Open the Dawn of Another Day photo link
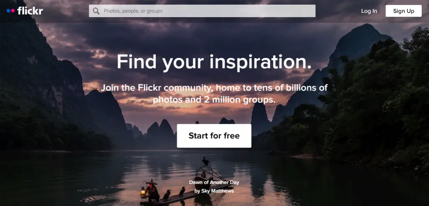This screenshot has width=429, height=206. click(x=214, y=182)
